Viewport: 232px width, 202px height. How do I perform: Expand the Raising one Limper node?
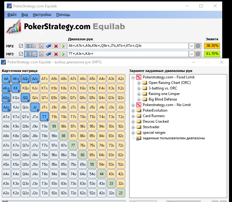pyautogui.click(x=139, y=94)
